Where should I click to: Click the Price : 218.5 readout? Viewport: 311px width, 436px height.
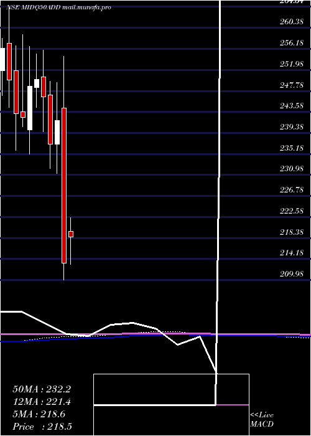[x=42, y=427]
